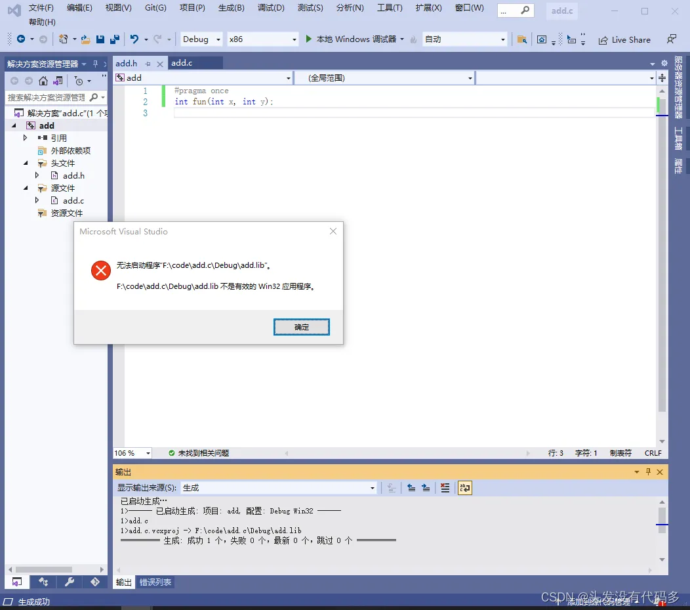Click the Open File folder icon
The width and height of the screenshot is (690, 610).
point(86,39)
